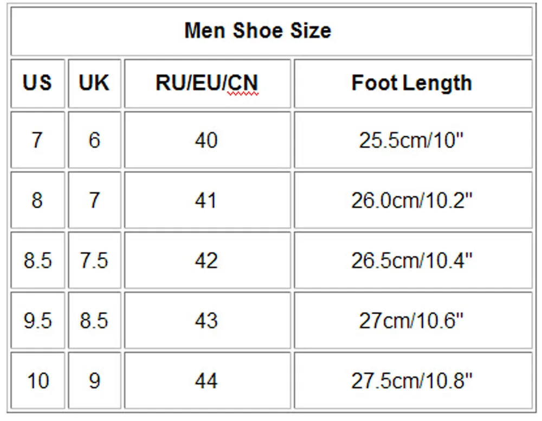Select the 25.5cm/10" foot length cell
The image size is (542, 421).
(x=412, y=141)
